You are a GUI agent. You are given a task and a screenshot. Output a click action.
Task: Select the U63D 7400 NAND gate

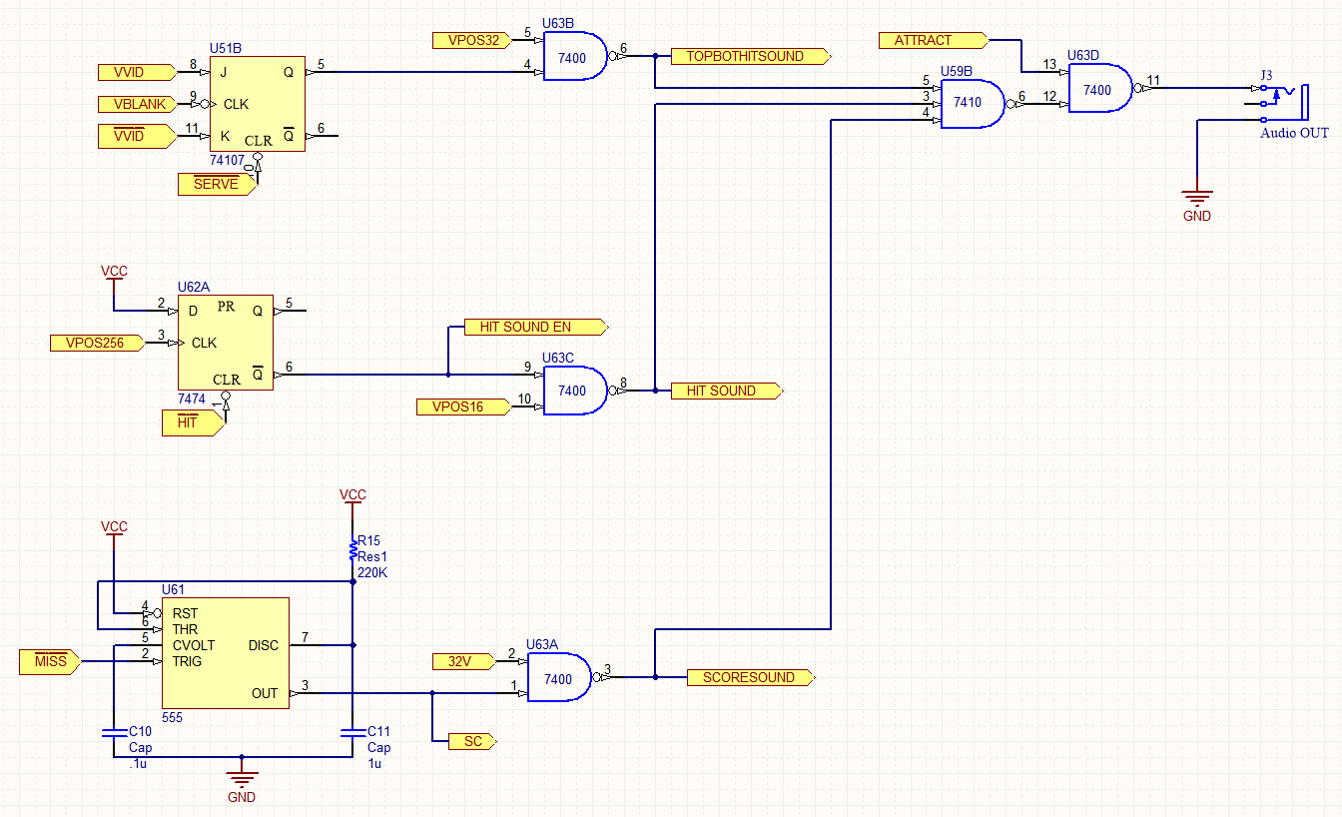[1103, 89]
